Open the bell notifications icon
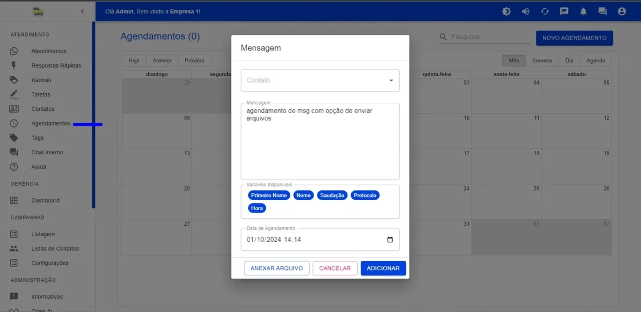This screenshot has height=312, width=641. (x=583, y=12)
